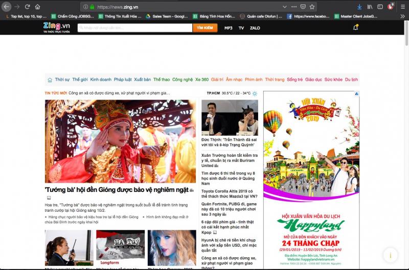The image size is (409, 270).
Task: Open the notification bell on Zing
Action: (x=356, y=28)
